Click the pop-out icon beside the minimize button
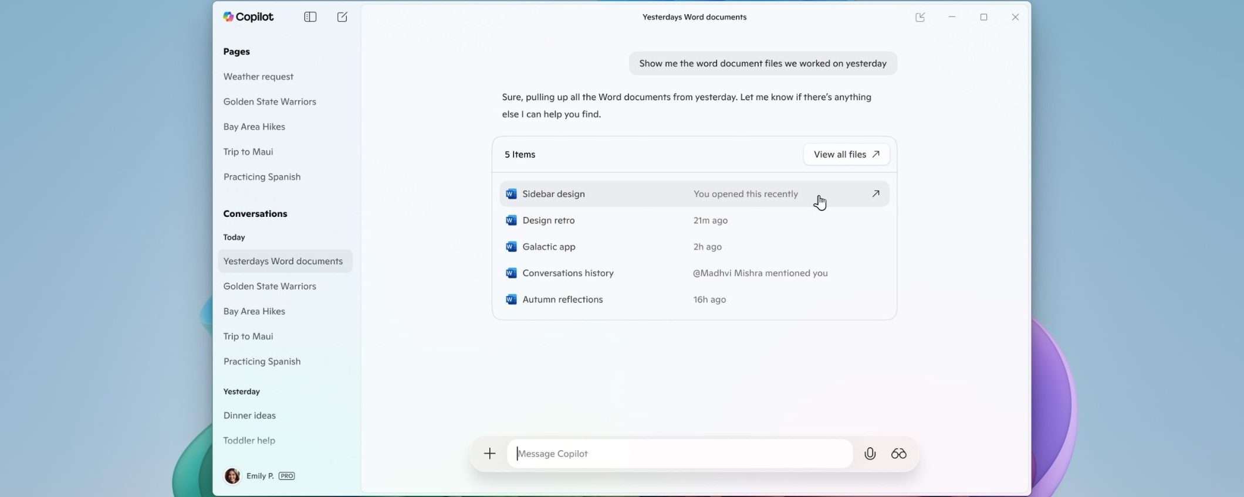The width and height of the screenshot is (1244, 497). point(920,17)
